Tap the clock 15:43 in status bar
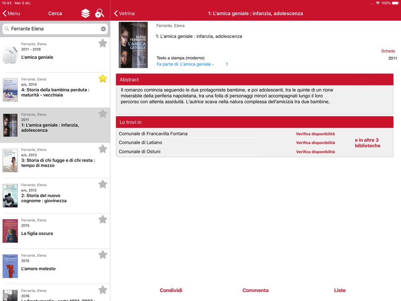Viewport: 401px width, 301px height. [7, 3]
